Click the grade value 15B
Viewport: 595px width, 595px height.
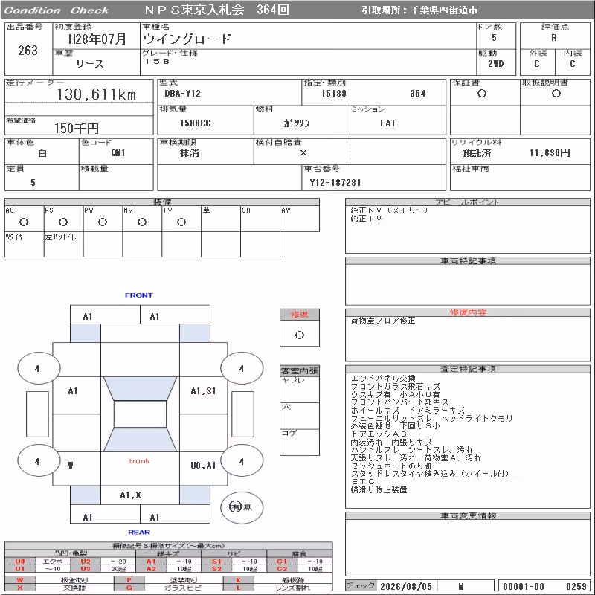click(157, 62)
